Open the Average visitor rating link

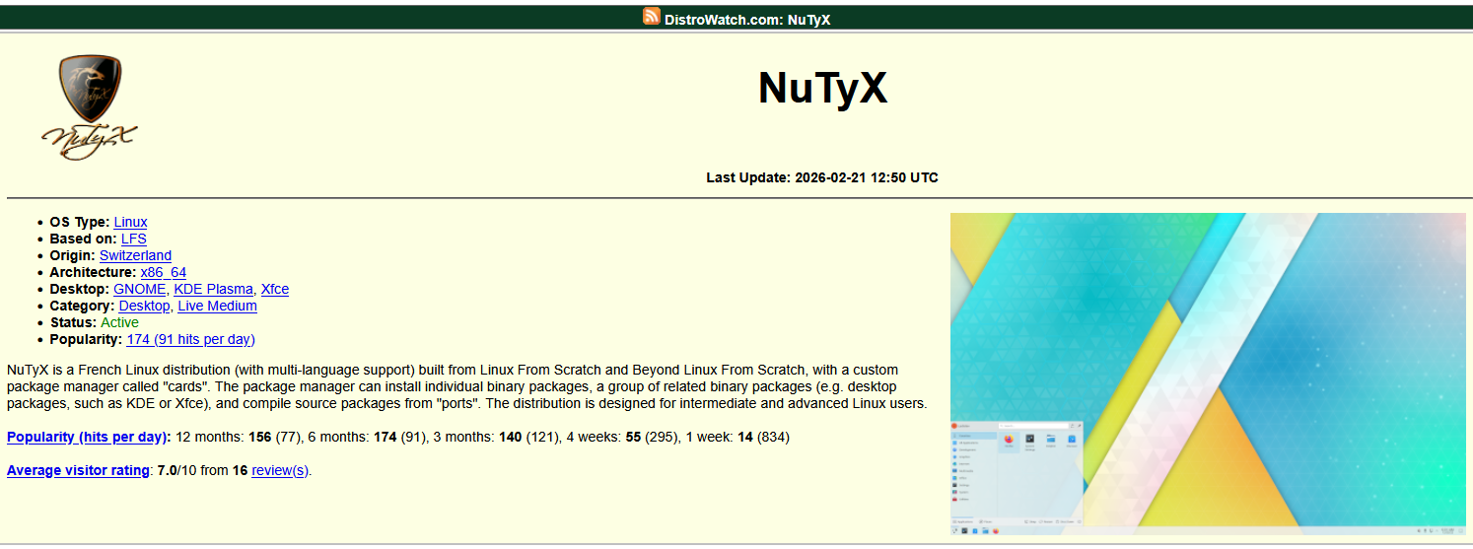click(x=78, y=470)
